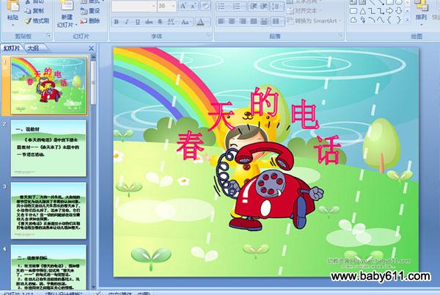Click the Change Case Aa icon
Screen dimensions: 440x295
[x=186, y=21]
